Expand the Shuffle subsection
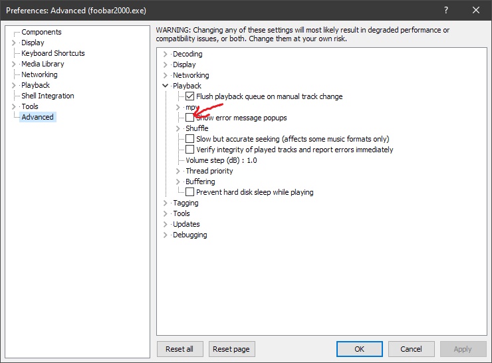 pos(178,128)
